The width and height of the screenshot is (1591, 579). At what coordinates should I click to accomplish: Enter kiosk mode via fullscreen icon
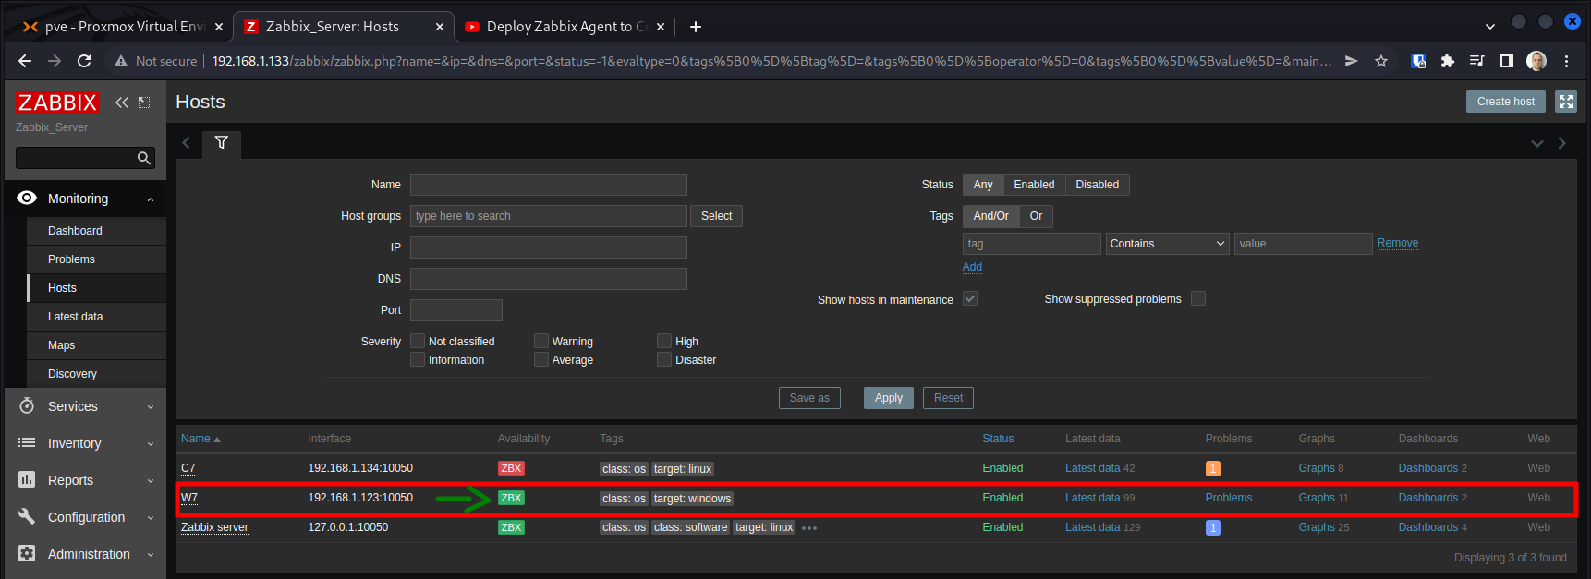click(1566, 102)
